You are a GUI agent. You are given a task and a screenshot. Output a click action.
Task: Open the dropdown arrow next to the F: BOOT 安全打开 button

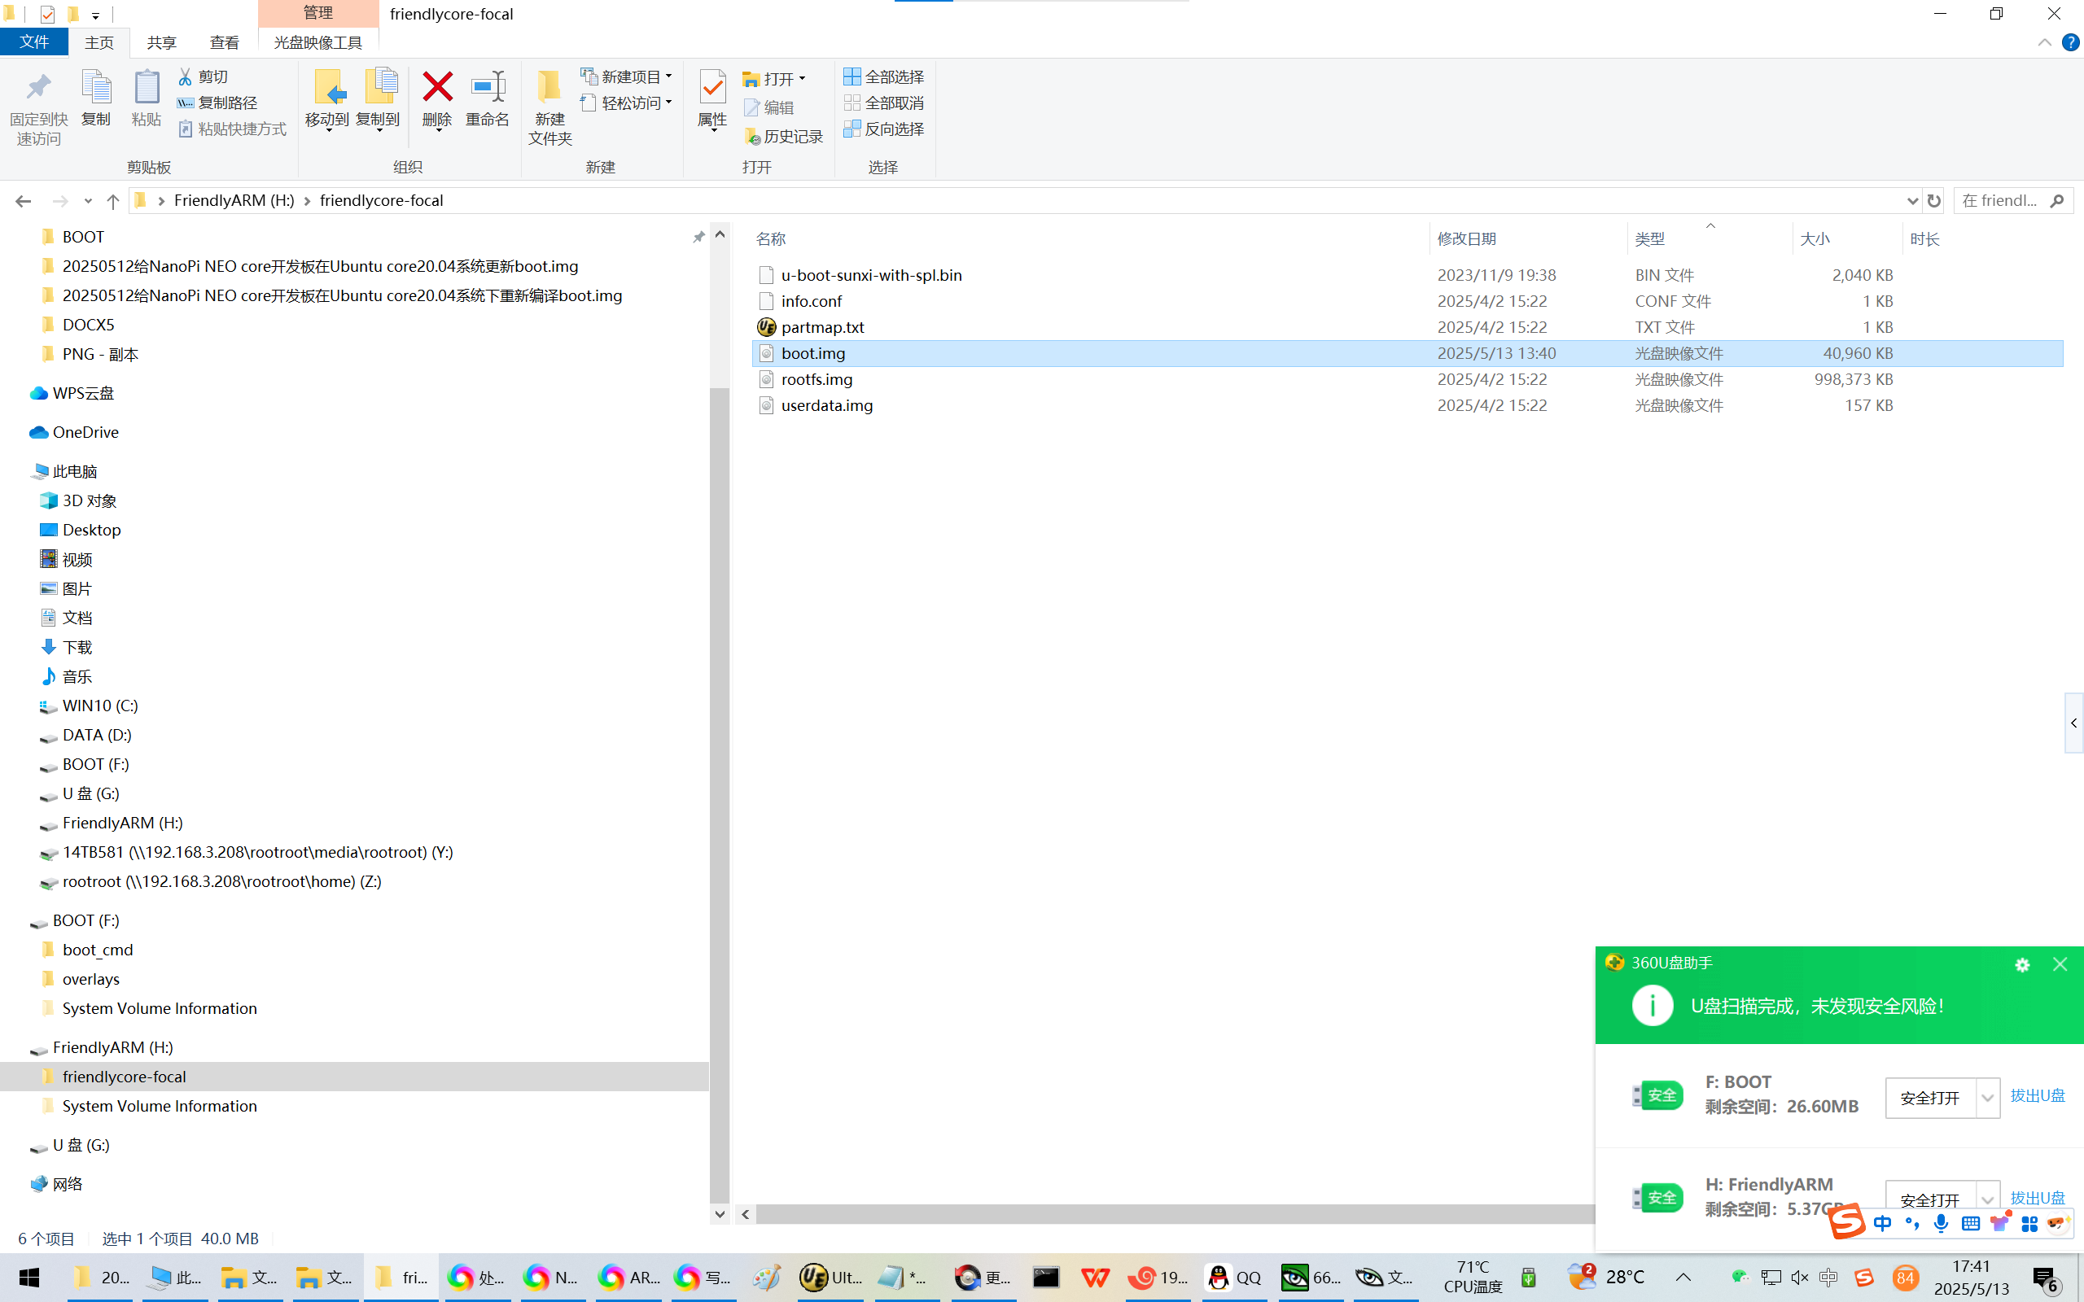point(1986,1098)
